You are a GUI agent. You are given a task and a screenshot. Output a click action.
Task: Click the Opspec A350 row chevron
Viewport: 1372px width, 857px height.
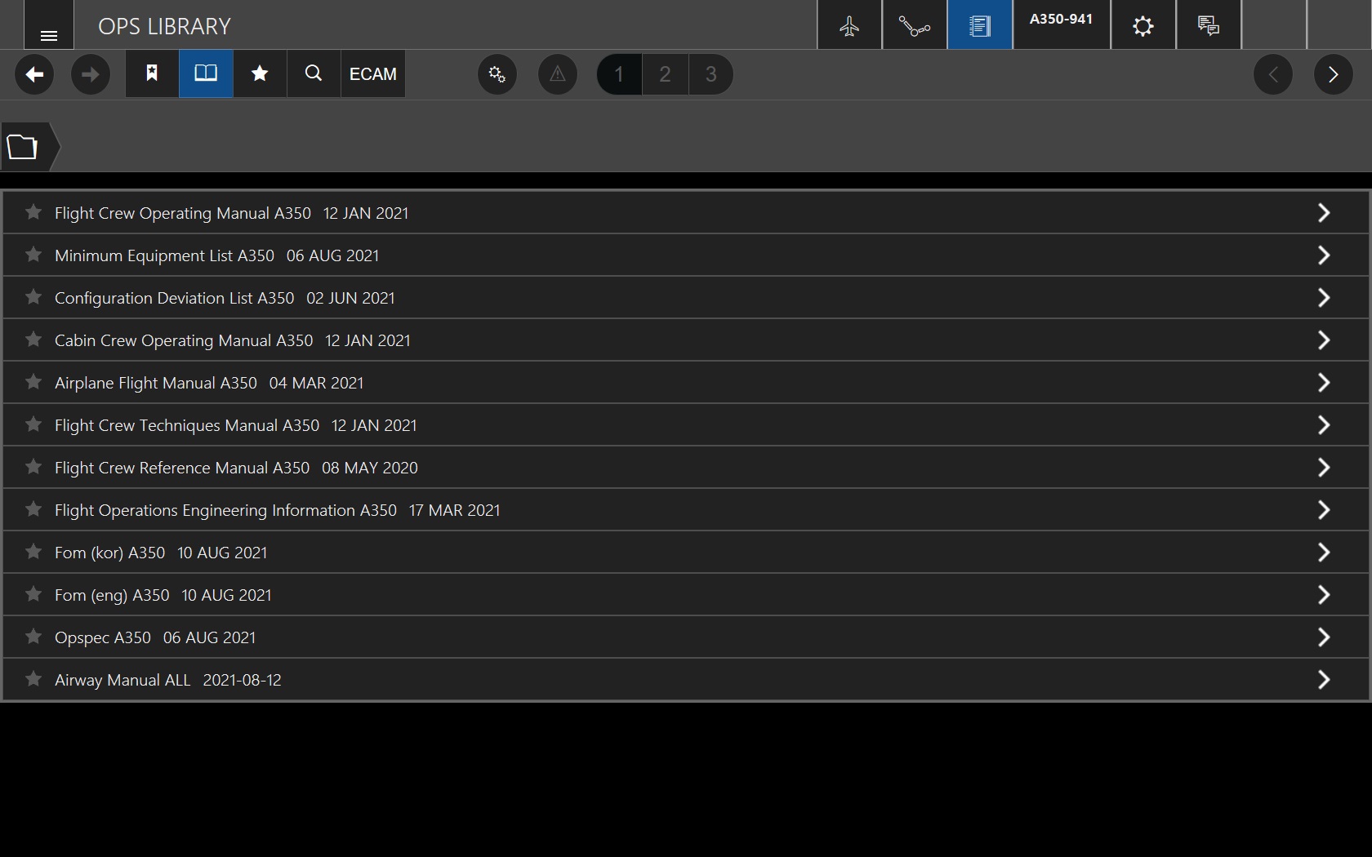point(1324,637)
